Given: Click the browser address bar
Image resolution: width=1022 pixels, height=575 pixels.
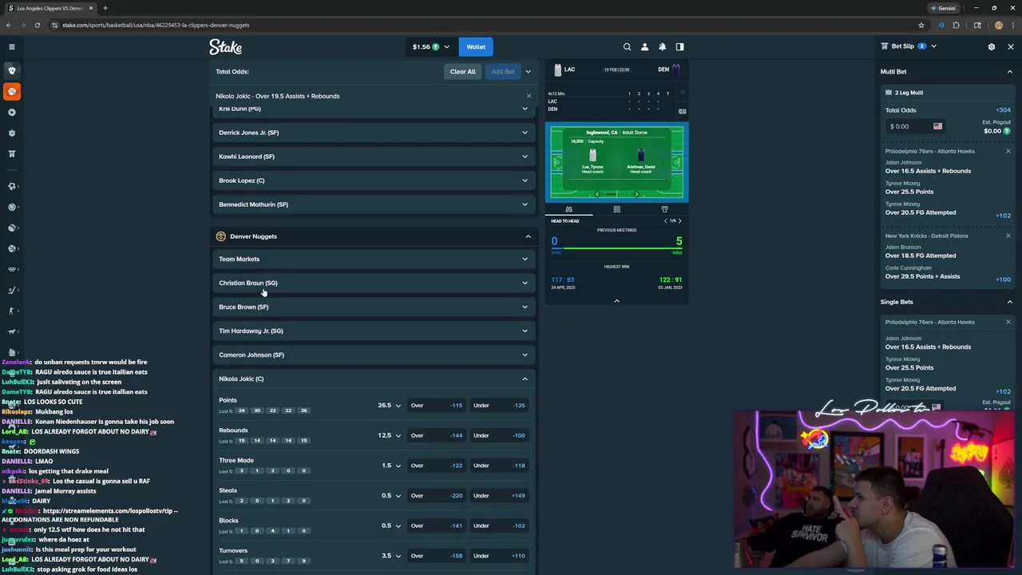Looking at the screenshot, I should point(479,25).
